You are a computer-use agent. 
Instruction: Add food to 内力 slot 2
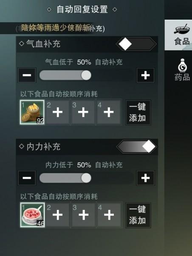click(57, 215)
